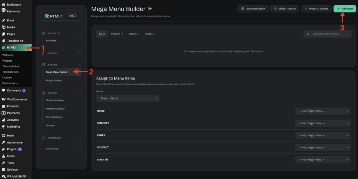Click the Marketing megaphone icon

point(3,126)
